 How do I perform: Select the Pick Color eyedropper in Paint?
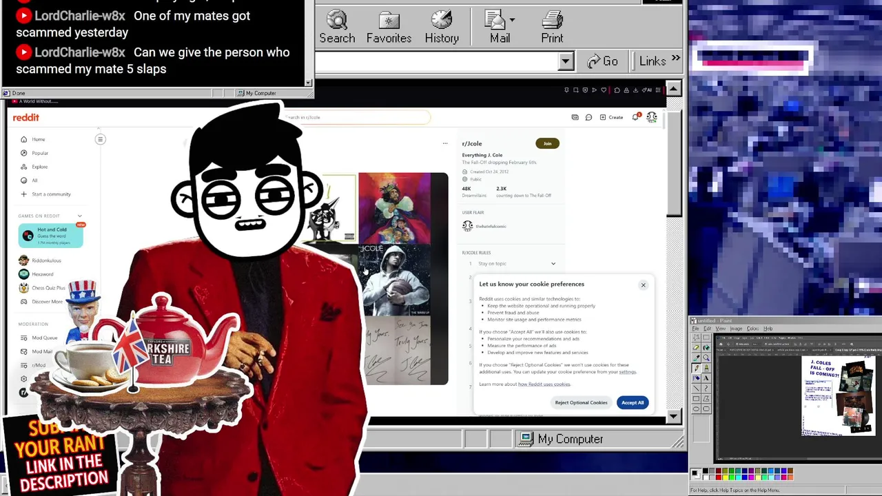click(x=696, y=358)
